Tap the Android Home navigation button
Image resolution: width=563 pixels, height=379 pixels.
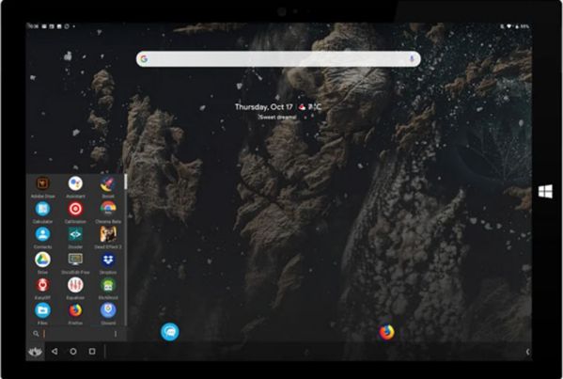73,352
